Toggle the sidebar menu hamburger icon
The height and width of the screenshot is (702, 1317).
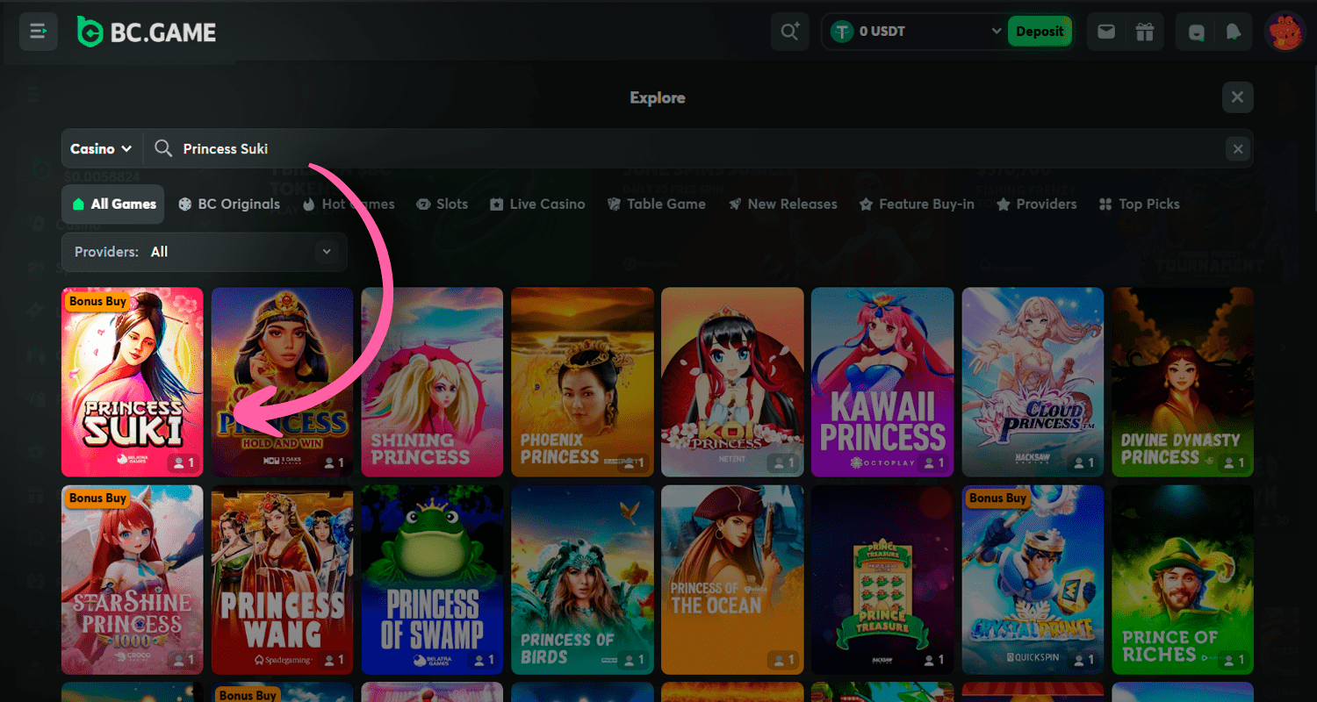pos(39,32)
